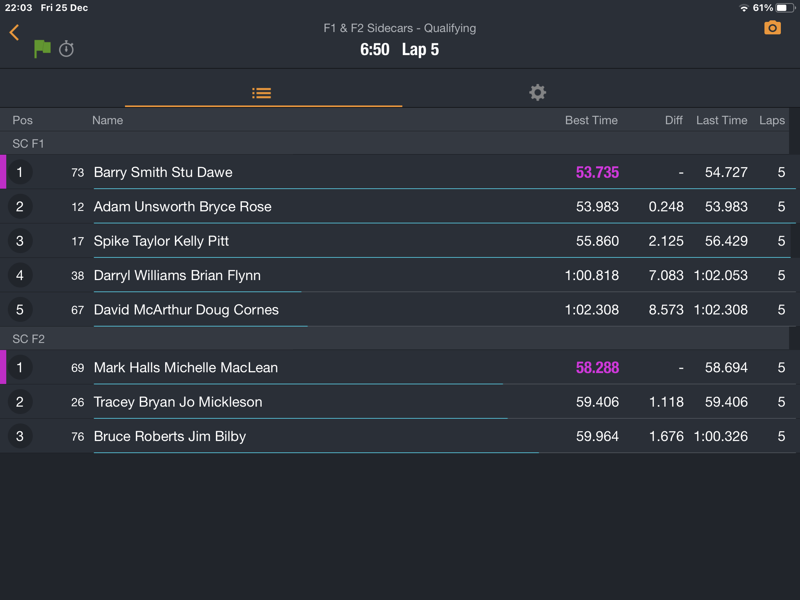The width and height of the screenshot is (800, 600).
Task: Tap best time 1:00.818
Action: pos(592,275)
